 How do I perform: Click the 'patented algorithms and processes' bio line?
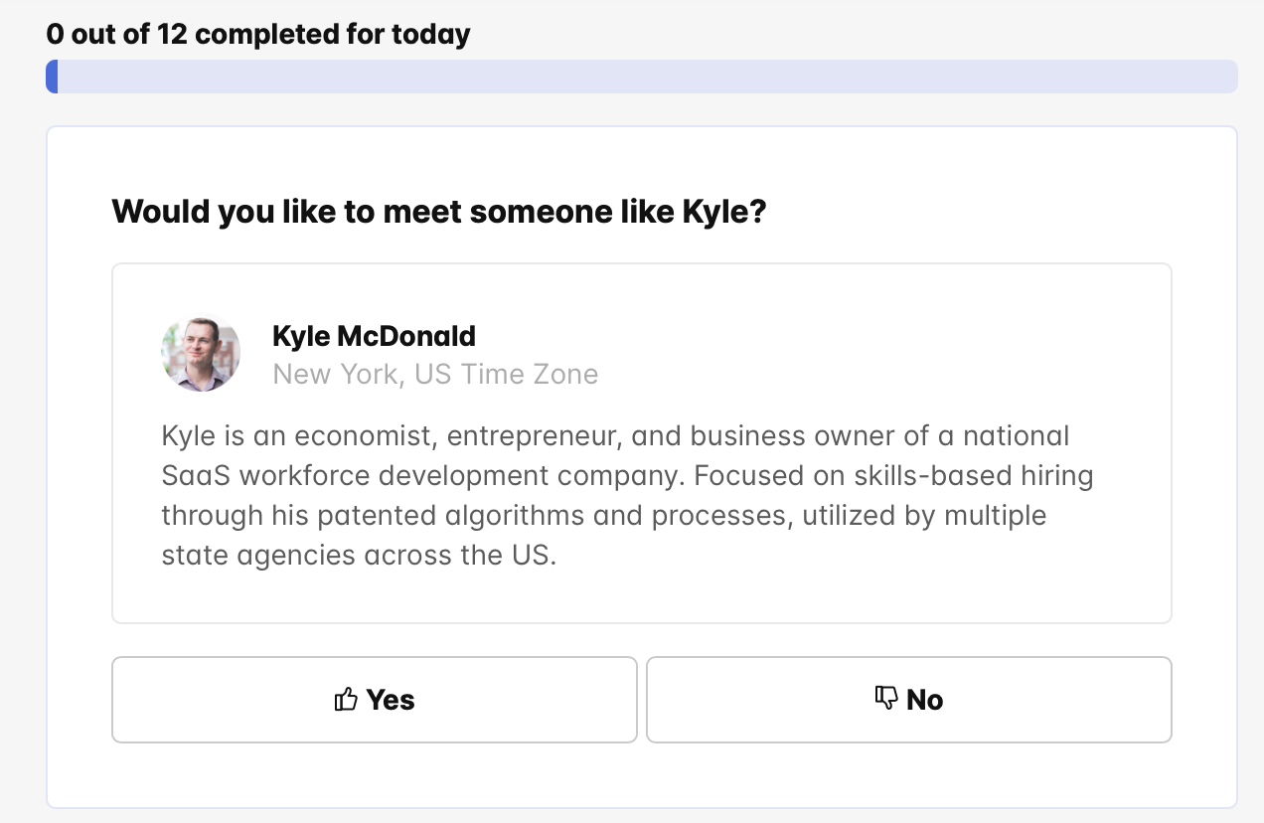pyautogui.click(x=602, y=515)
